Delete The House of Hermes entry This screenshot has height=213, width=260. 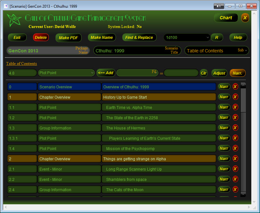[x=235, y=128]
